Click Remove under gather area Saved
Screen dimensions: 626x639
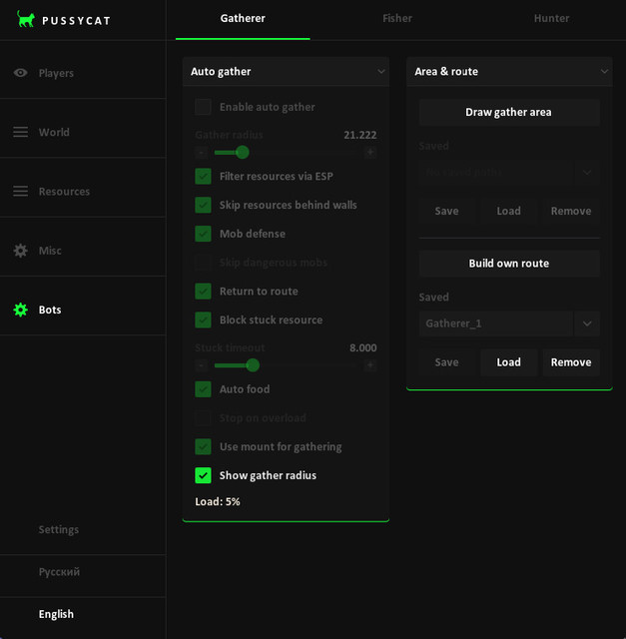point(571,211)
